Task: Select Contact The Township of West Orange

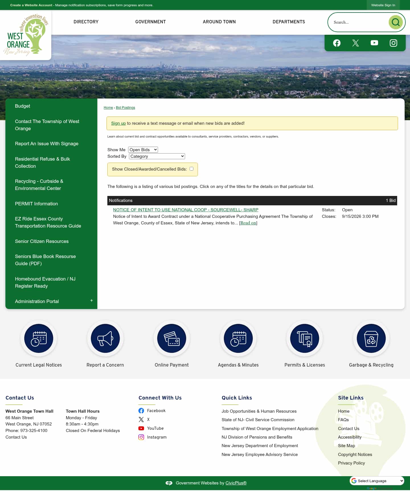Action: click(x=47, y=125)
